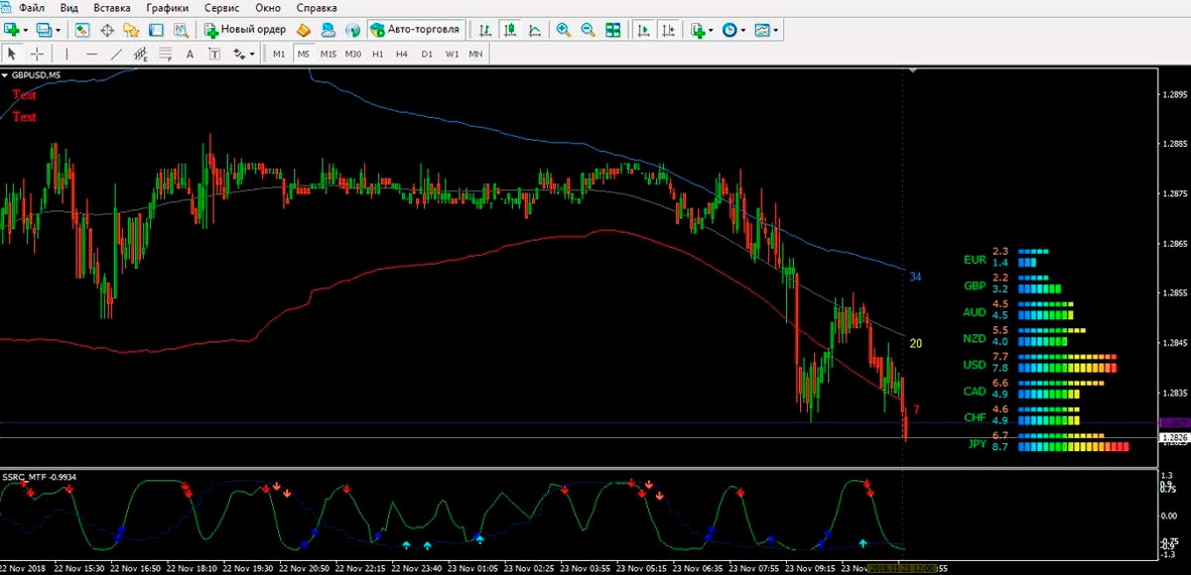Viewport: 1191px width, 575px height.
Task: Click the zoom out magnifier icon
Action: [588, 30]
